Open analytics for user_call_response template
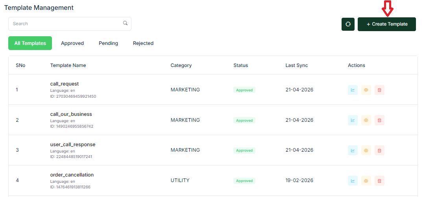 point(353,151)
